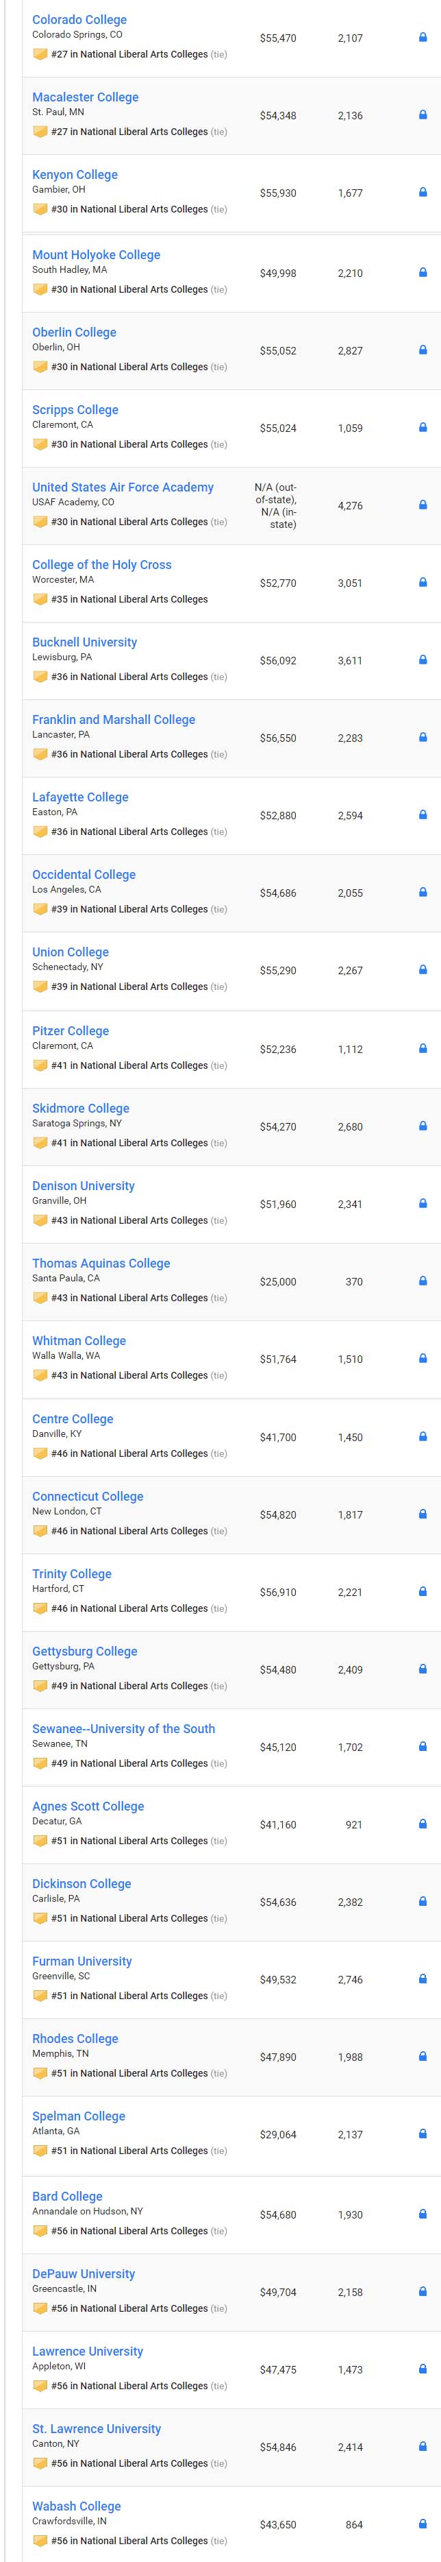Click the Connecticut College link
The width and height of the screenshot is (441, 2562).
pyautogui.click(x=88, y=1496)
